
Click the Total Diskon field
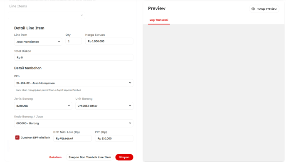[74, 57]
